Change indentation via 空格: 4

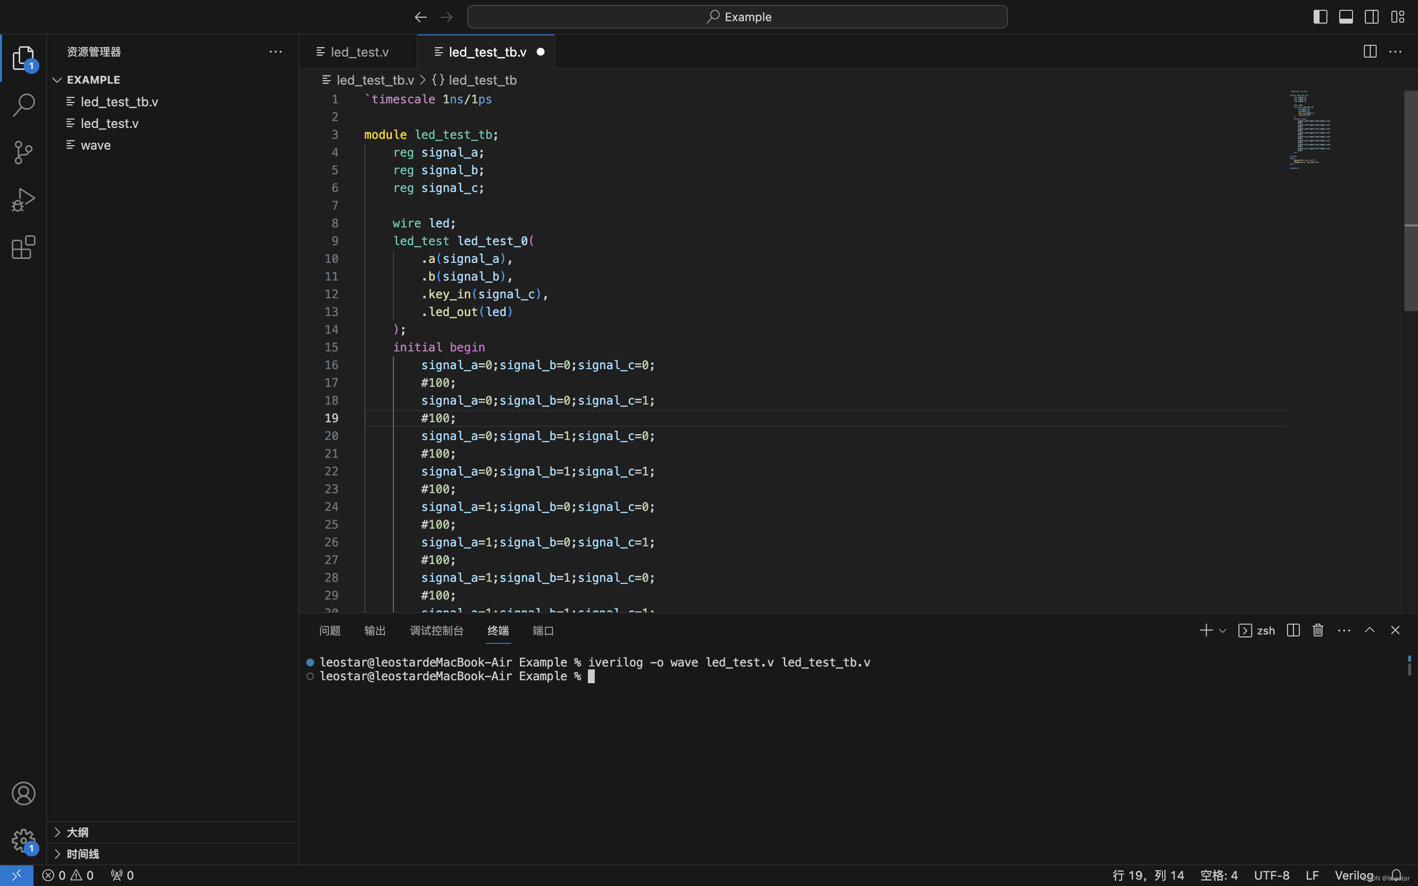pyautogui.click(x=1219, y=875)
